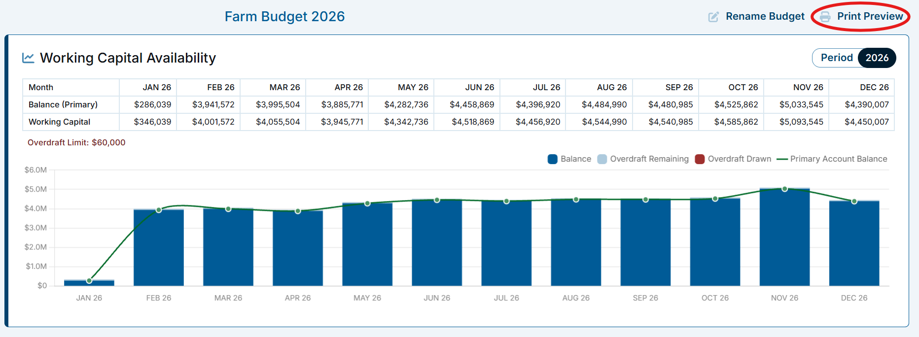Select the JAN 26 chart bar
This screenshot has width=919, height=337.
[89, 283]
